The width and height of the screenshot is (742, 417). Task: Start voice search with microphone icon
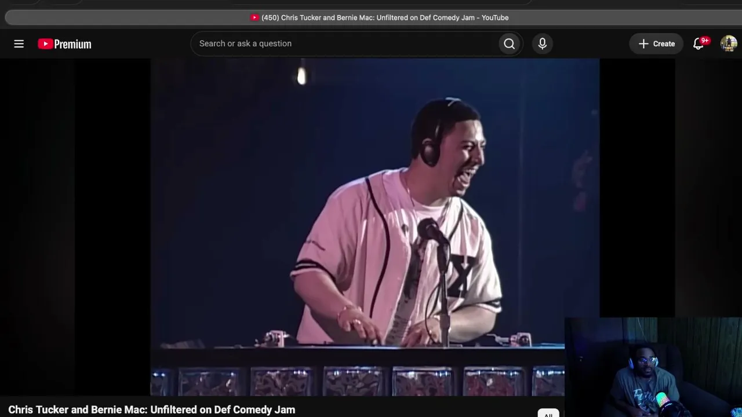[x=542, y=44]
